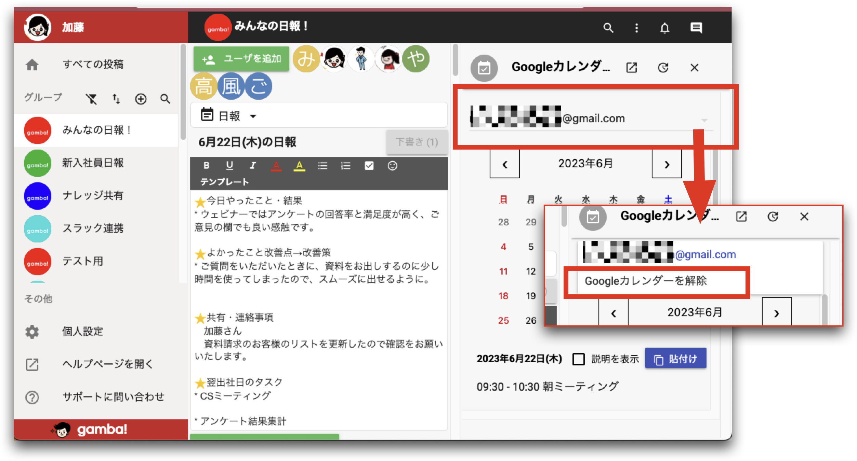Go to next month in 2023年6月 calendar
857x461 pixels.
[x=667, y=164]
